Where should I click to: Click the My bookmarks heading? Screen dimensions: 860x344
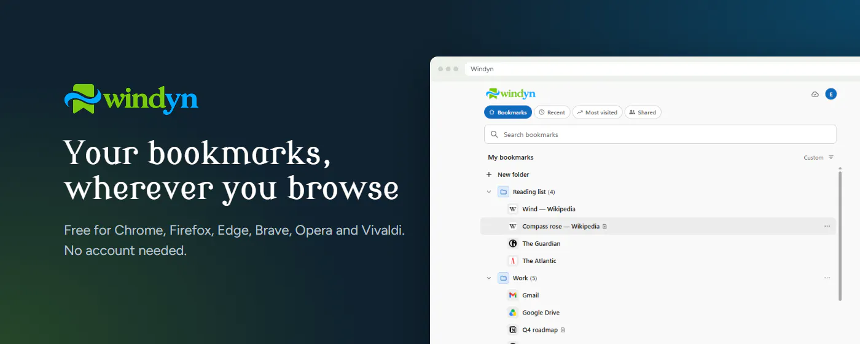click(x=510, y=157)
